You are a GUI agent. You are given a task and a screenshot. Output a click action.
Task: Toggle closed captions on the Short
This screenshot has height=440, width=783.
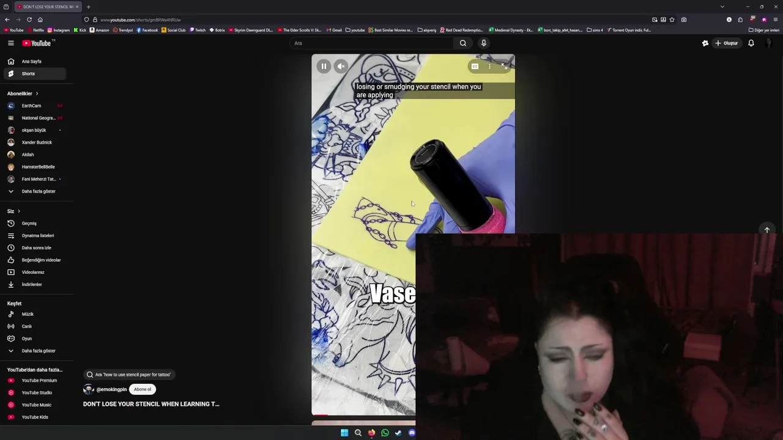475,66
